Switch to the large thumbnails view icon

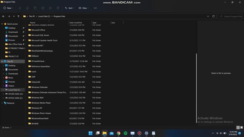tap(241, 127)
